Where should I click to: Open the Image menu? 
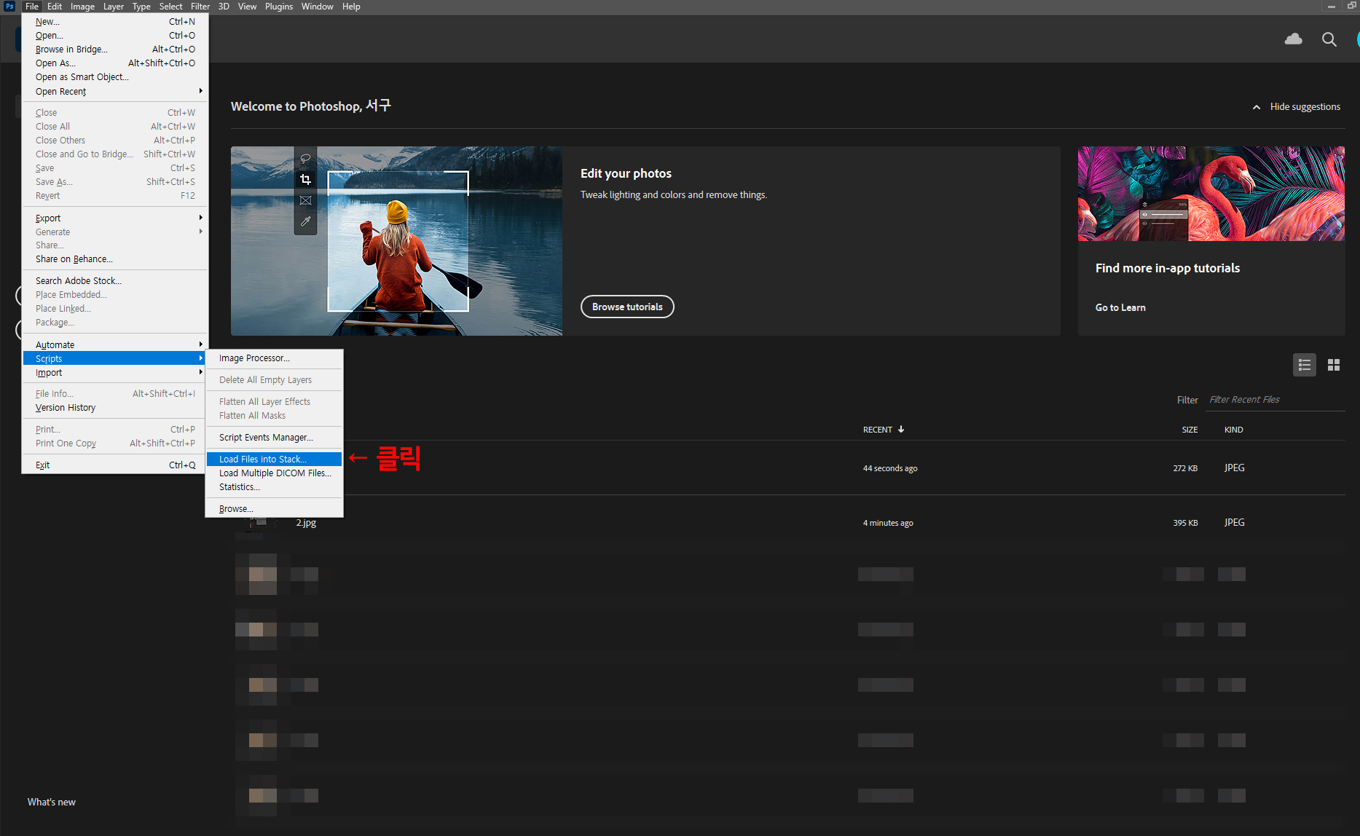click(82, 7)
